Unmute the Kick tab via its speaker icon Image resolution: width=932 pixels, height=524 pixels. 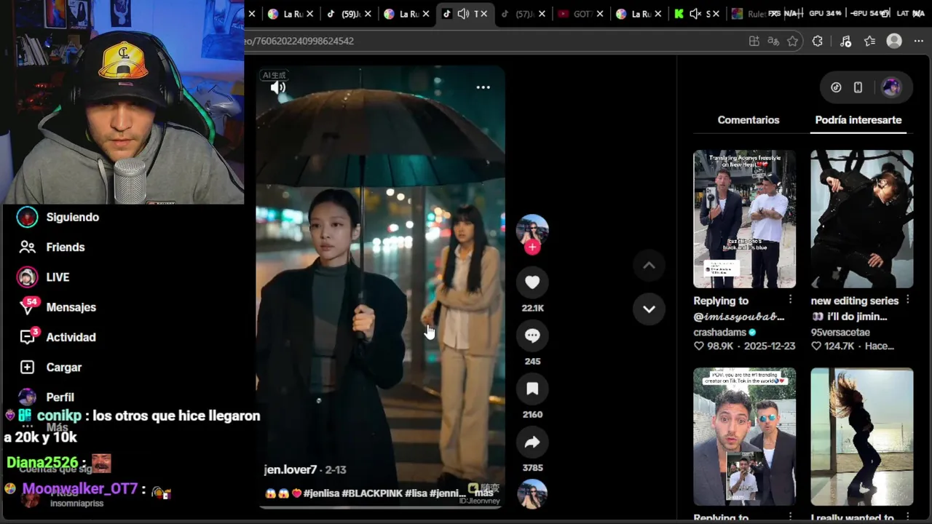pyautogui.click(x=695, y=14)
